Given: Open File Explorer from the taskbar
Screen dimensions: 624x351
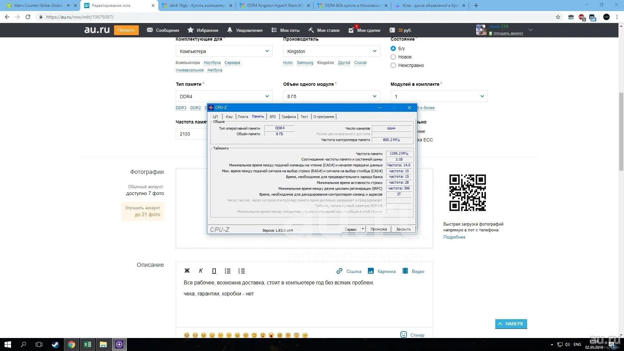Looking at the screenshot, I should [103, 344].
